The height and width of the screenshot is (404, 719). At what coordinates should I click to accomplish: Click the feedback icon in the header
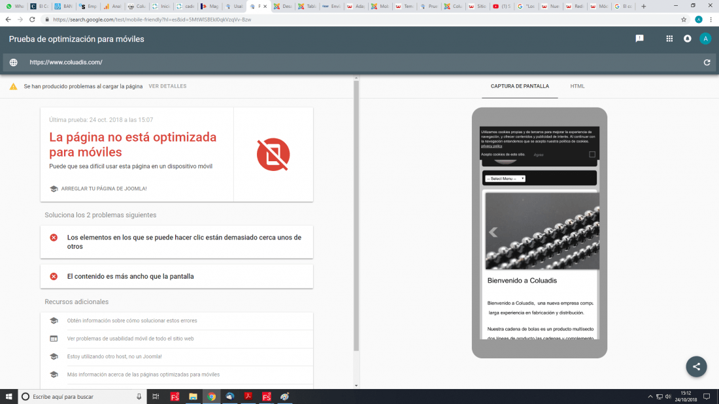pyautogui.click(x=640, y=39)
